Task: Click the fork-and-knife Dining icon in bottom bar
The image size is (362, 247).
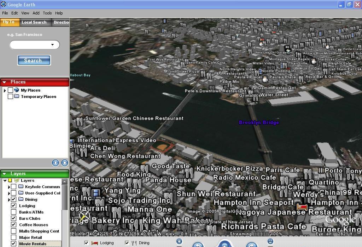Action: coord(134,243)
